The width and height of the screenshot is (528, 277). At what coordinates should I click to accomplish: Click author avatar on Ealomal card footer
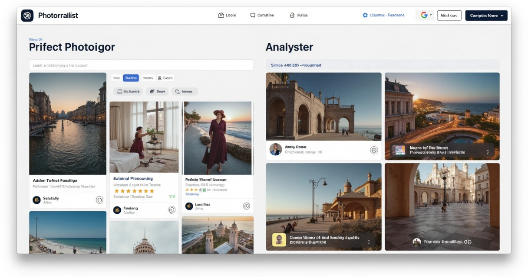click(x=117, y=210)
